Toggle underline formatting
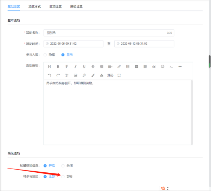The width and height of the screenshot is (211, 191). pos(84,66)
